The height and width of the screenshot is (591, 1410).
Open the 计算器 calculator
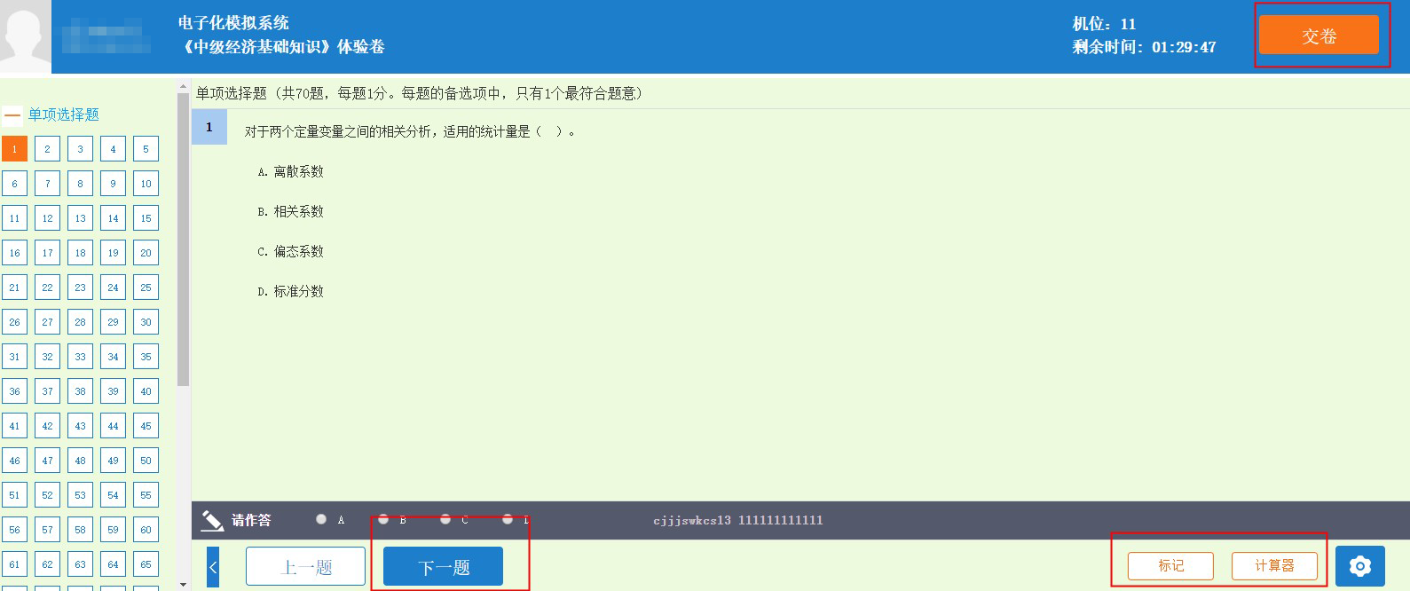[1274, 565]
